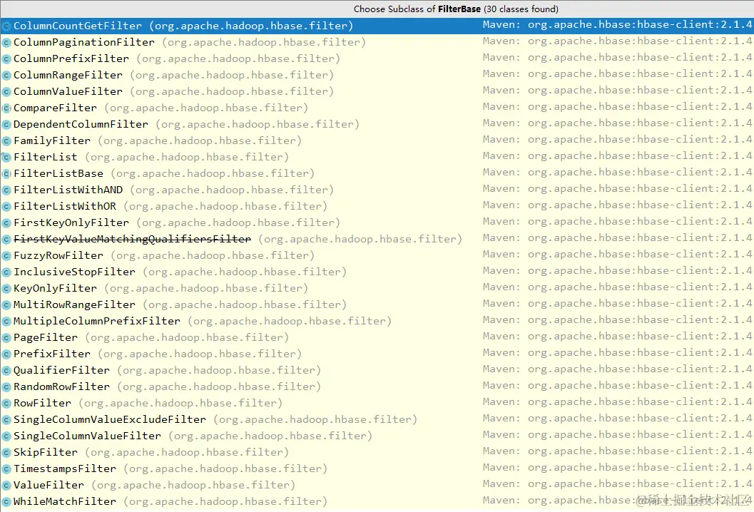Open FamilyFilter from the list
This screenshot has width=754, height=512.
pos(52,141)
